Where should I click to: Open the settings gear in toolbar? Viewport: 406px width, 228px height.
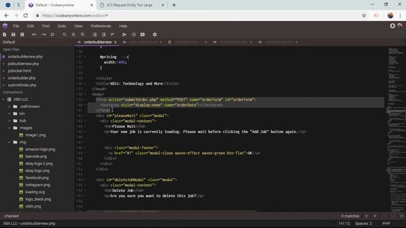pos(155,34)
